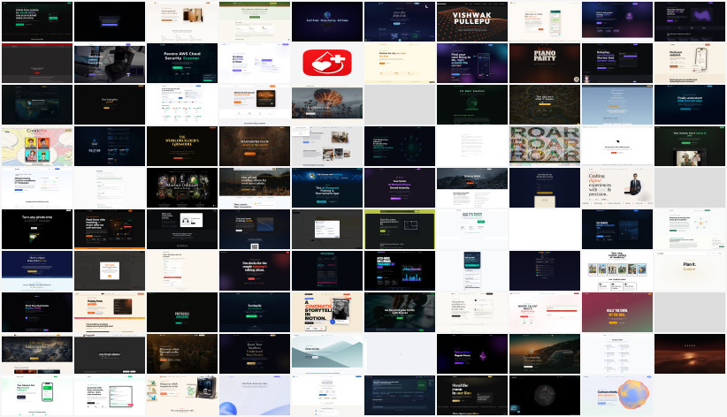Select the red heart and cross logo thumbnail
The width and height of the screenshot is (727, 417).
[x=327, y=63]
